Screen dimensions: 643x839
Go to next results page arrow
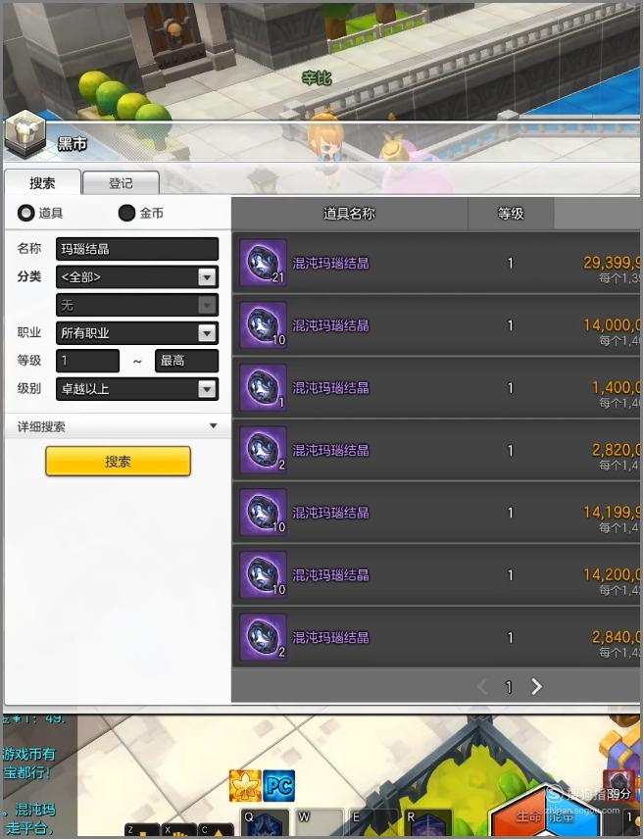coord(536,686)
